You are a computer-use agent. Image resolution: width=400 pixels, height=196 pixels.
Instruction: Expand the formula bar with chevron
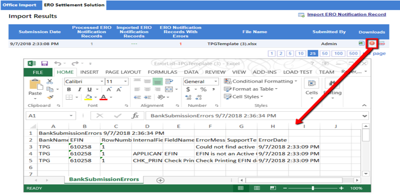pyautogui.click(x=365, y=116)
